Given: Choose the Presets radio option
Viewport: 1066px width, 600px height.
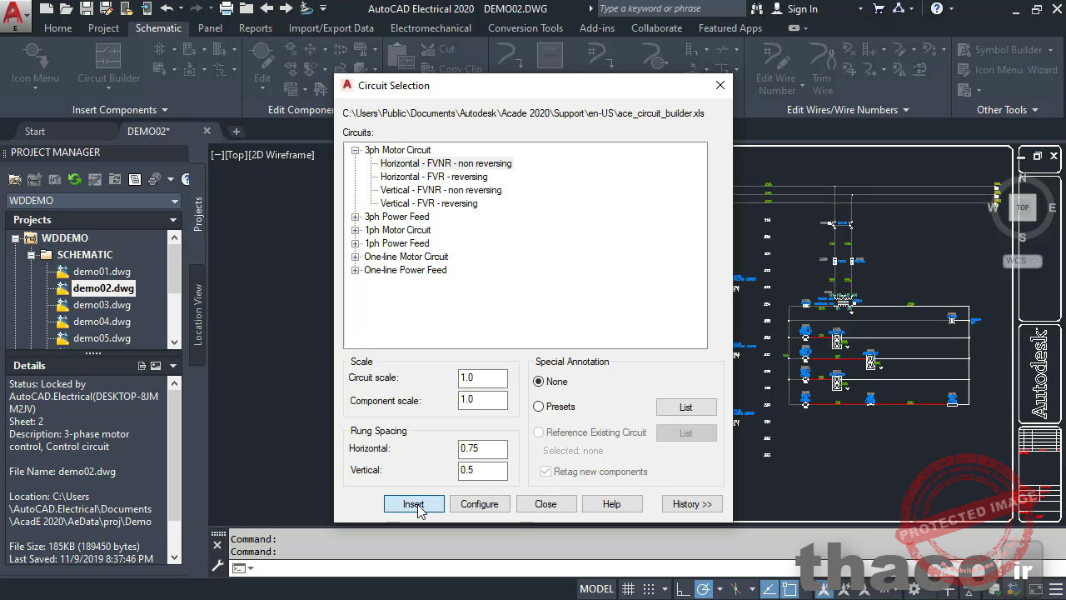Looking at the screenshot, I should [538, 407].
